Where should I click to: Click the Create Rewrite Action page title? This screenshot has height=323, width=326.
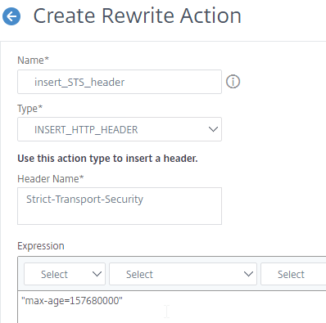coord(138,16)
